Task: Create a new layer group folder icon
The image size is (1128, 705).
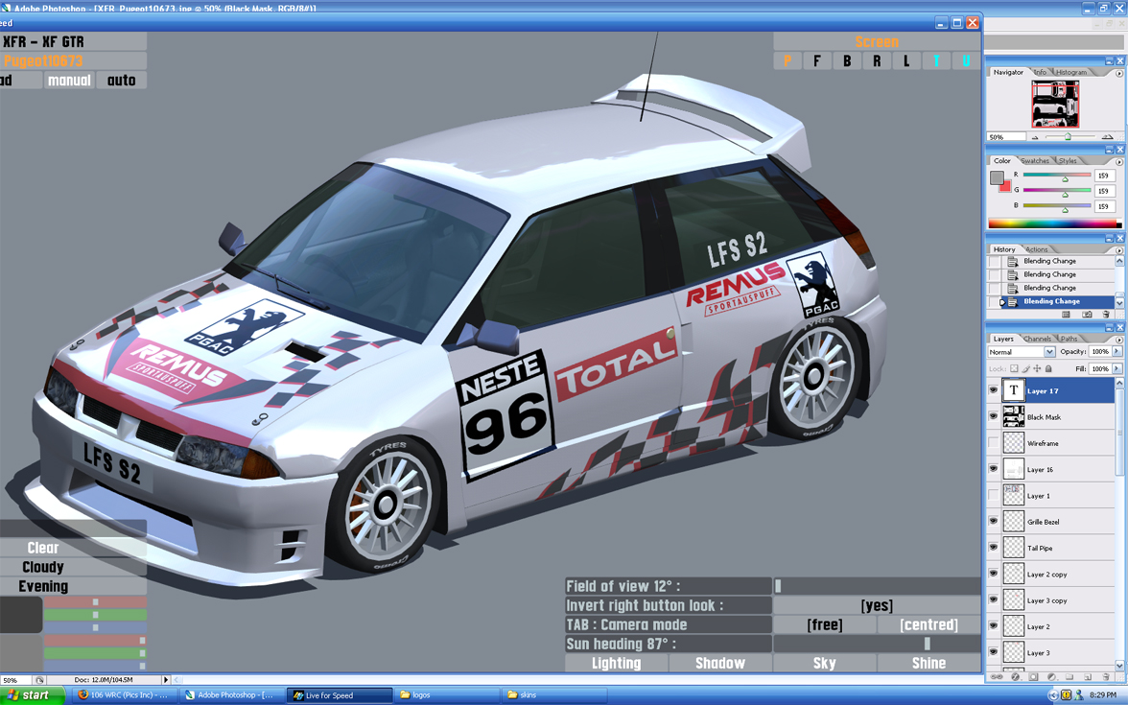Action: (1069, 677)
